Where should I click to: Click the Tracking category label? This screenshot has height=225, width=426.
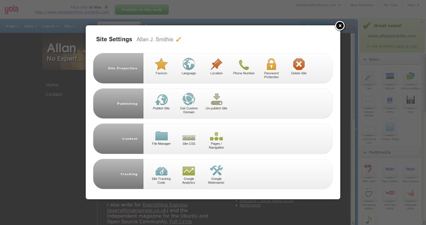click(129, 174)
